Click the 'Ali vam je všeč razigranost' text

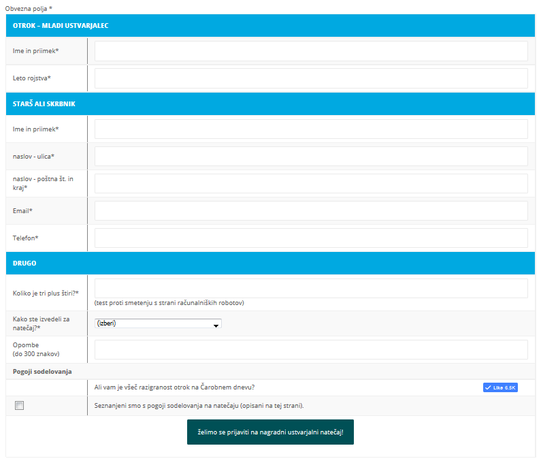click(x=175, y=387)
